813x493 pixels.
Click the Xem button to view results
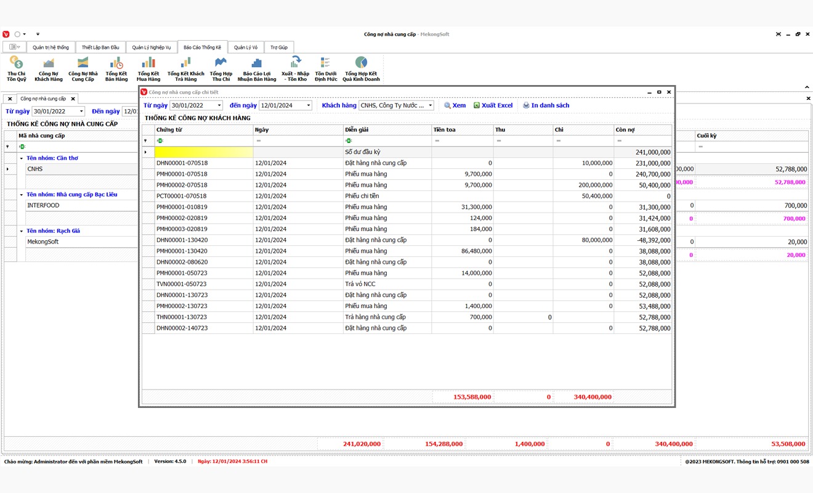coord(455,105)
